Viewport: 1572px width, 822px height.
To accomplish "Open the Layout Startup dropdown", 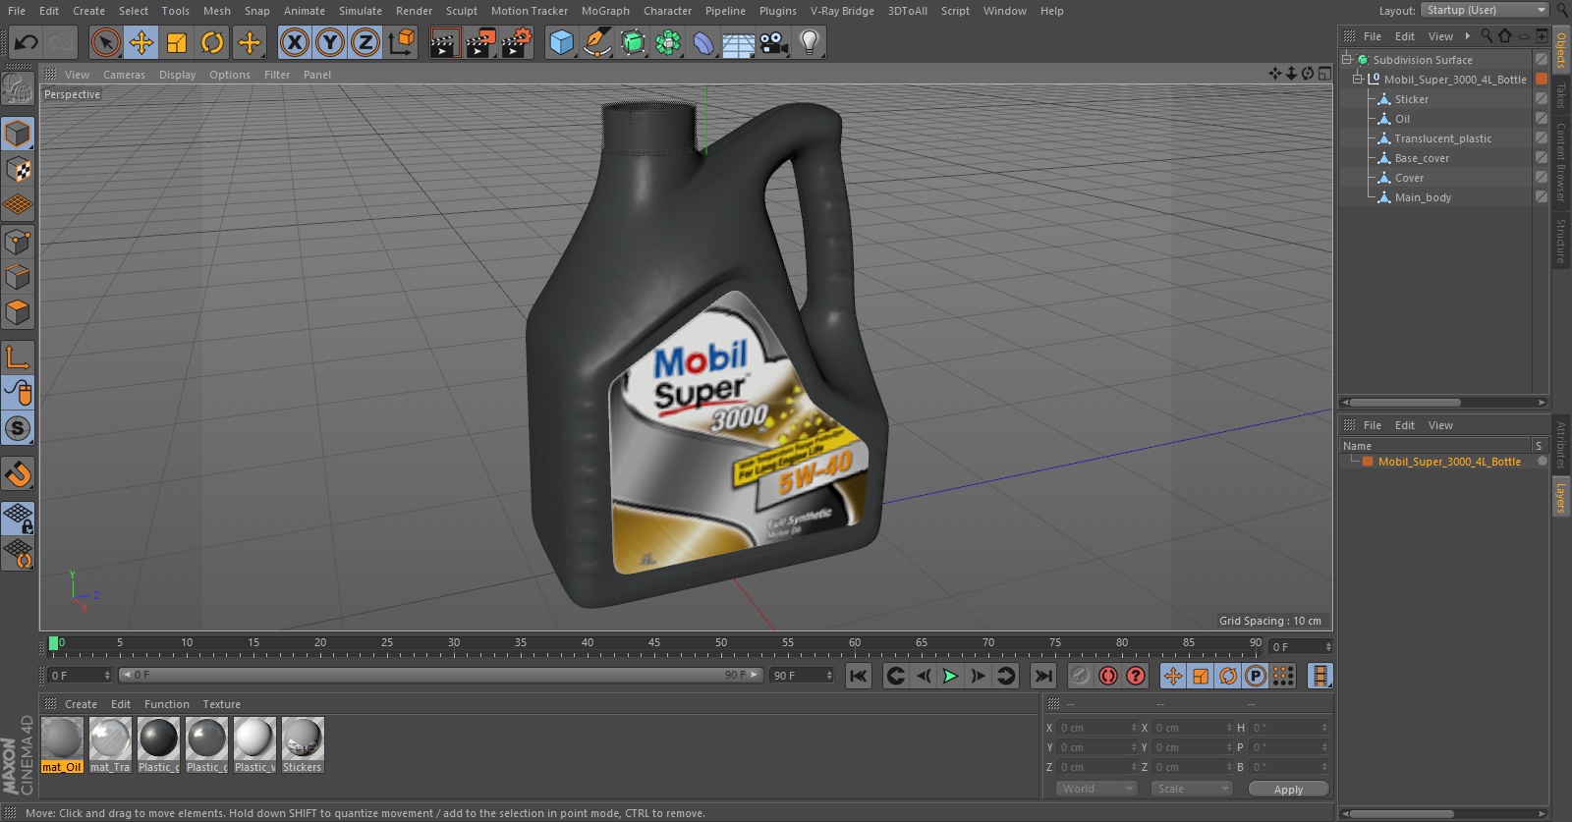I will click(x=1485, y=10).
